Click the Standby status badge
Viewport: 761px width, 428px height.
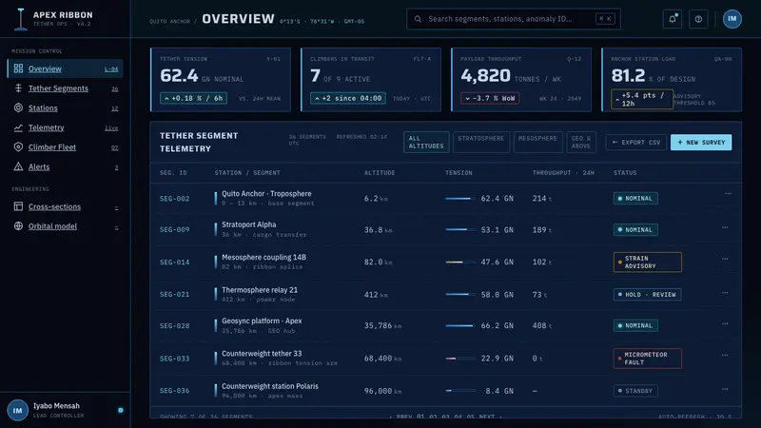(x=635, y=391)
